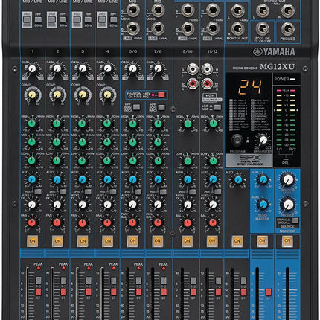
Task: Toggle the HPF 80Hz button on channel 7/8
Action: coord(161,107)
